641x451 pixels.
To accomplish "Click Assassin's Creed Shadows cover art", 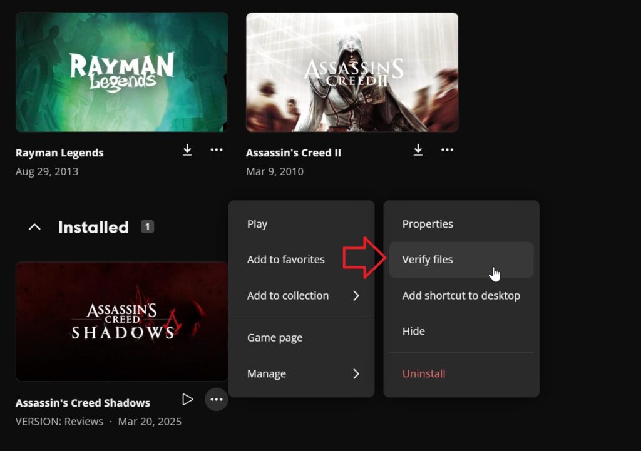I will [x=122, y=322].
